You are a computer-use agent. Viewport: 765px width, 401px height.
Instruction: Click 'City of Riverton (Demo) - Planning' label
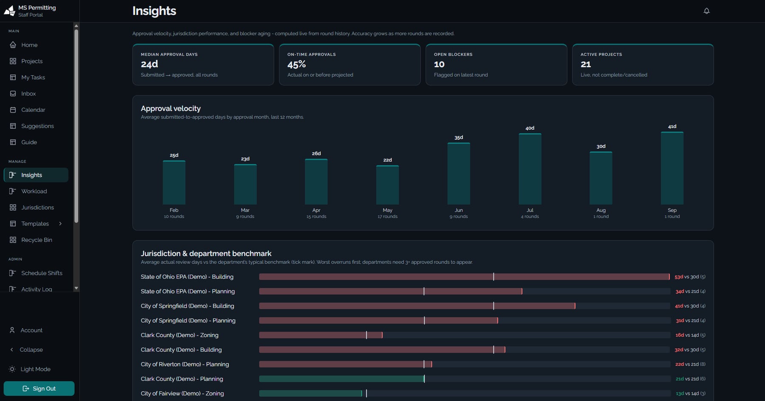(x=185, y=364)
